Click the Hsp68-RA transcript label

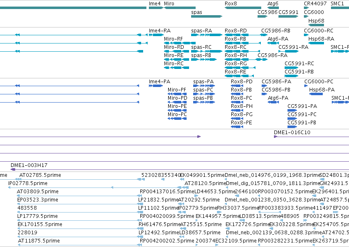321,39
